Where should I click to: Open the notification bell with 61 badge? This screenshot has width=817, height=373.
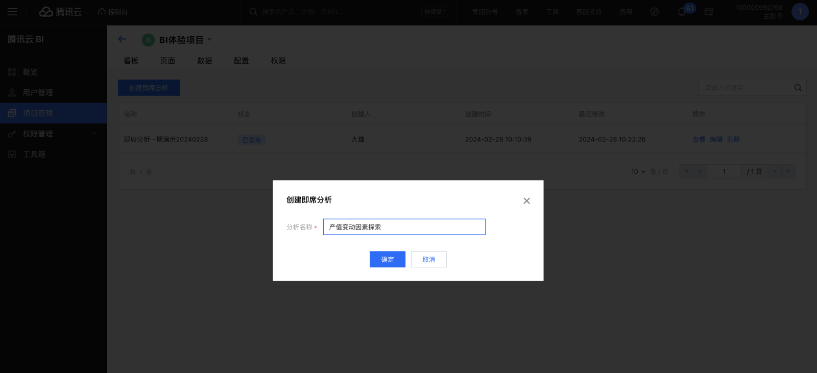[682, 12]
